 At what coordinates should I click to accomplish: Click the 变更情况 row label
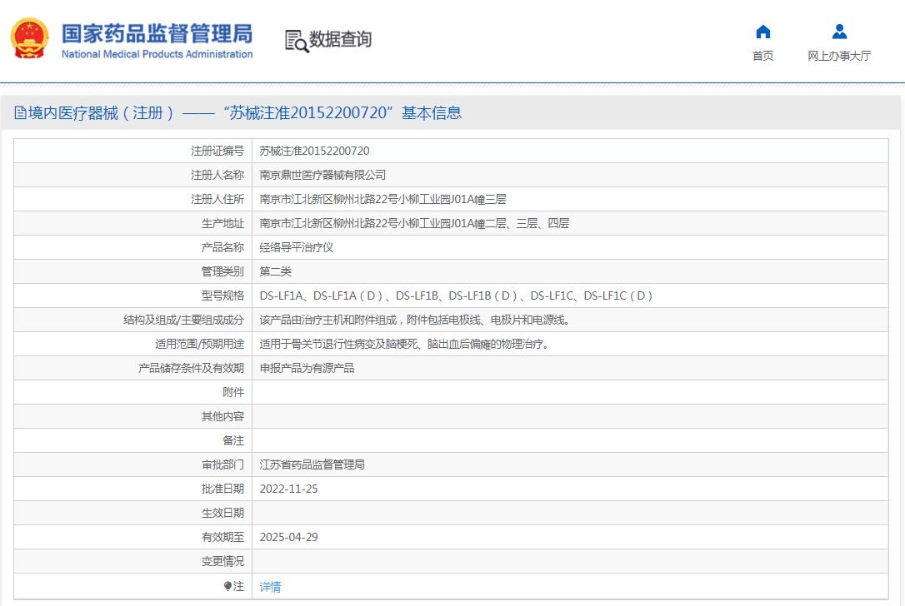tap(222, 562)
